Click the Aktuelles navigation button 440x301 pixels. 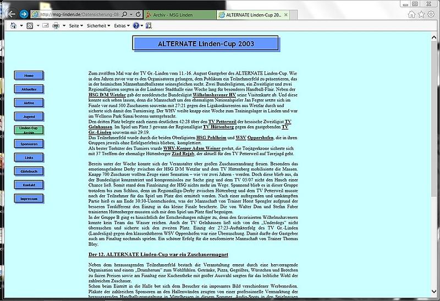(x=29, y=89)
